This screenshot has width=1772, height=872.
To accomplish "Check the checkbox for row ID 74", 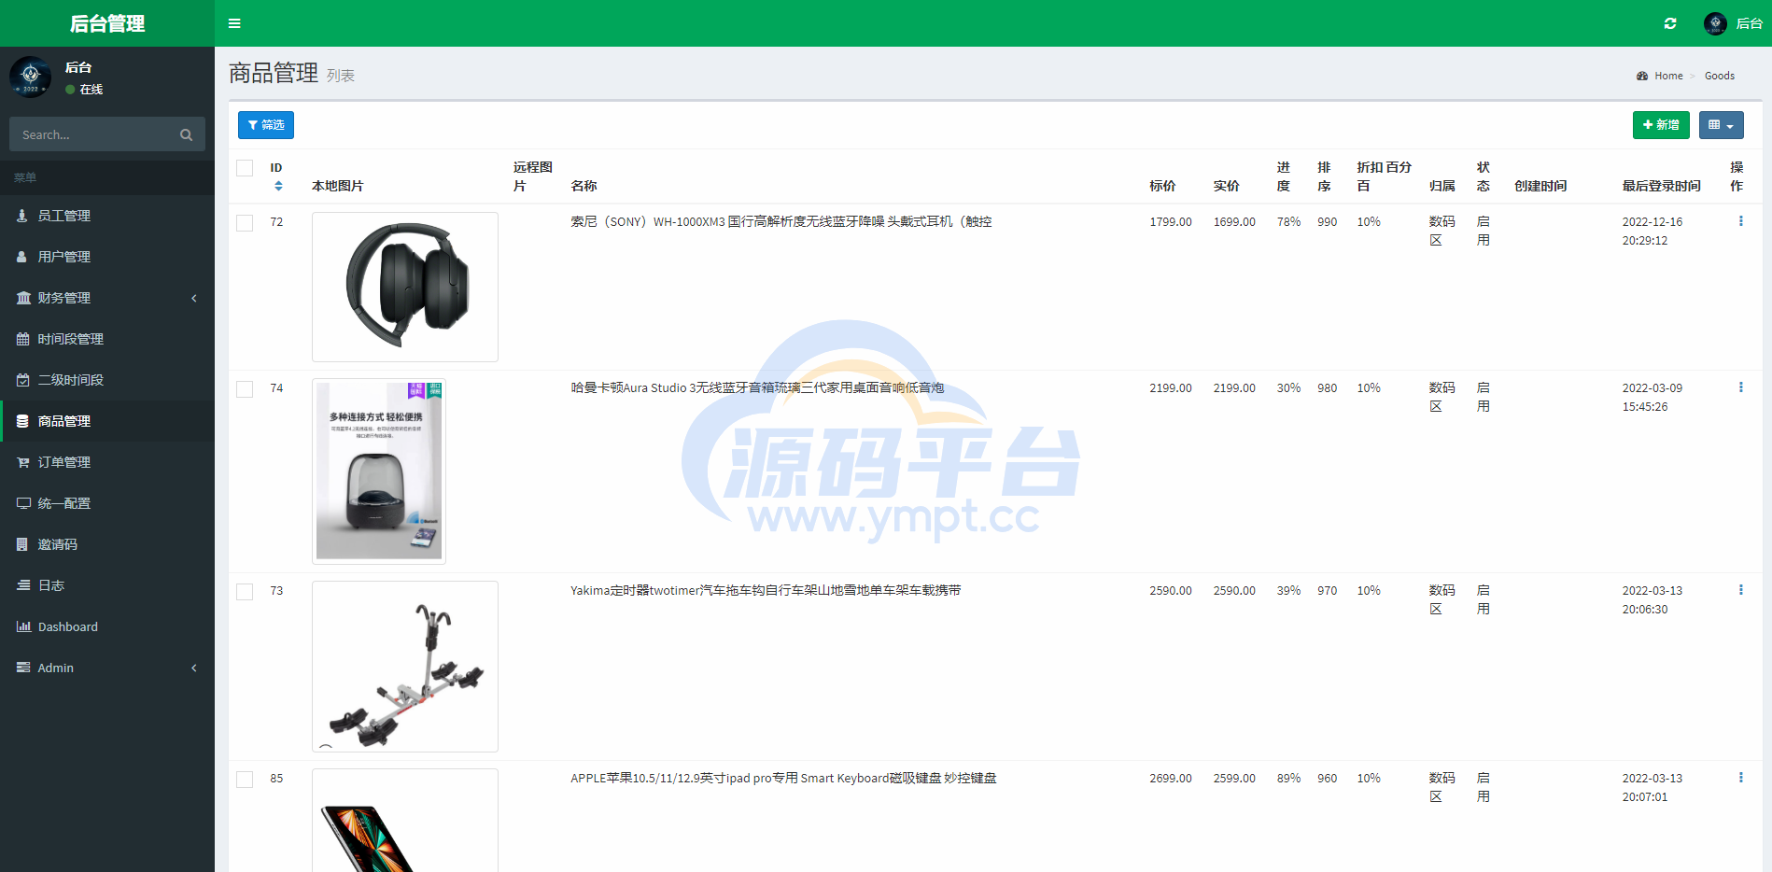I will 245,389.
